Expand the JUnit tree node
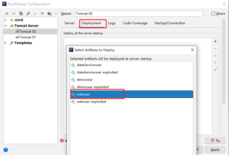 [5, 20]
